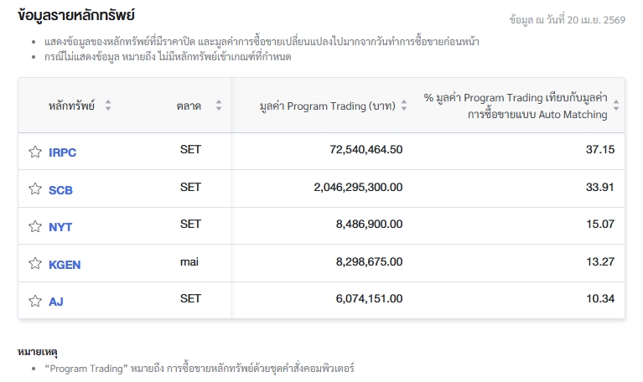The image size is (643, 382).
Task: Toggle the favorite star for SCB
Action: (x=35, y=189)
